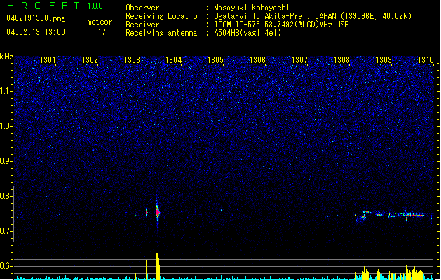441x280 pixels.
Task: Click the tallest yellow intensity bar before 1304
Action: (158, 266)
